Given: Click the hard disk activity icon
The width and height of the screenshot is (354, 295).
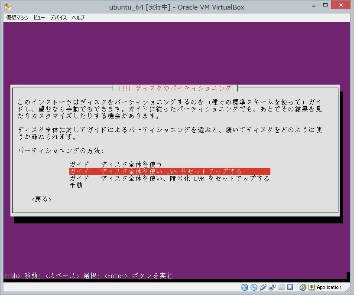Looking at the screenshot, I should (244, 287).
